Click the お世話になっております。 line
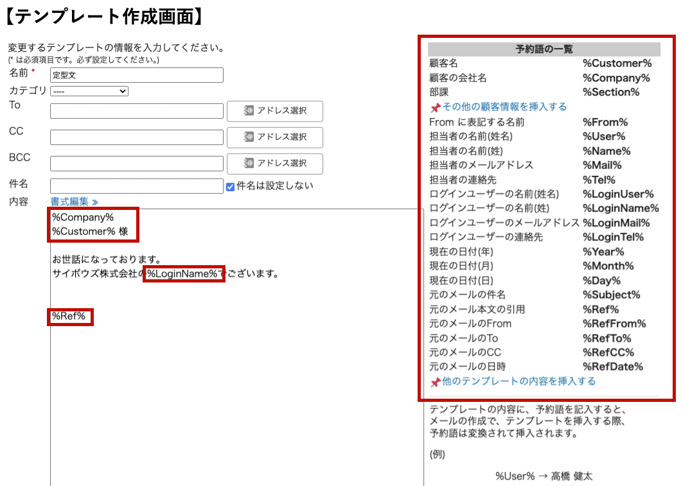The image size is (681, 486). pos(107,259)
